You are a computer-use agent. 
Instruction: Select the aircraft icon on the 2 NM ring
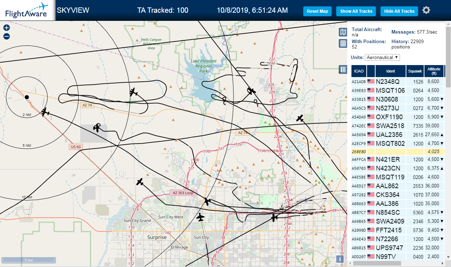[45, 112]
